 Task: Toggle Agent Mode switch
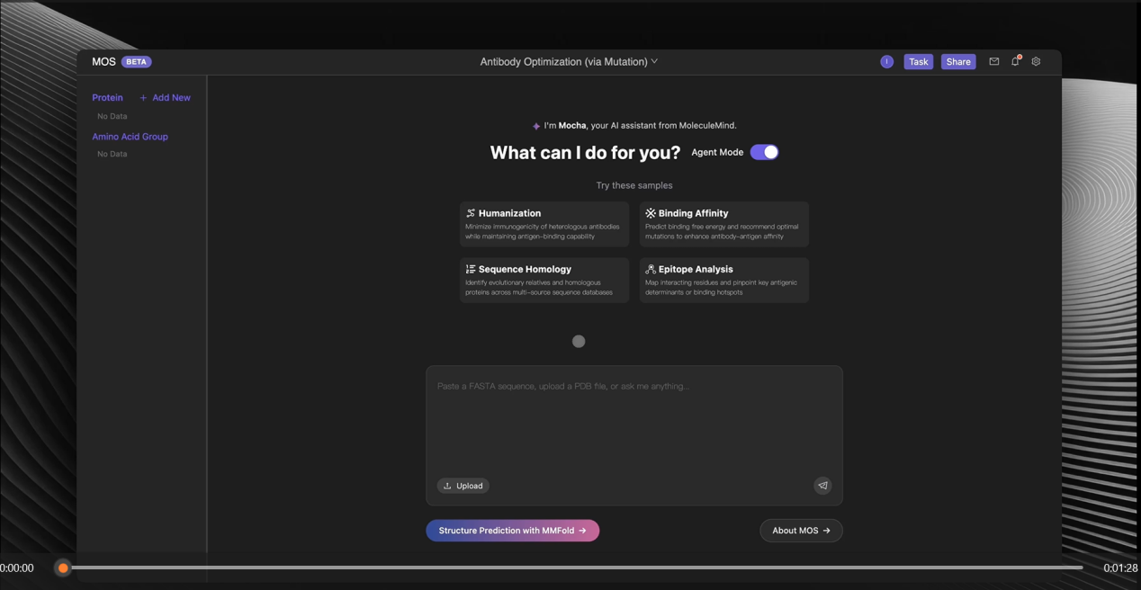(764, 152)
